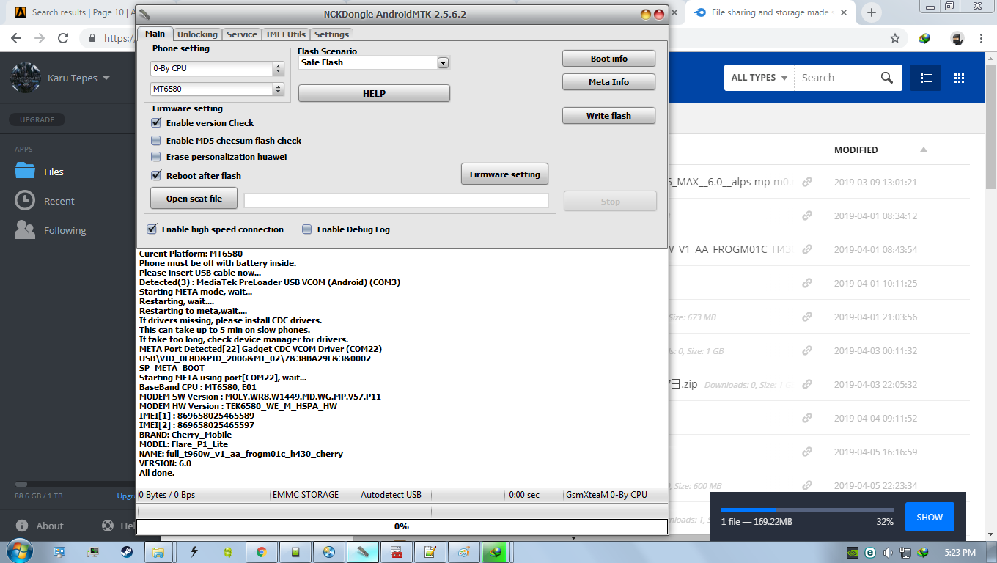Enable Debug Log checkbox
The image size is (997, 563).
tap(307, 229)
